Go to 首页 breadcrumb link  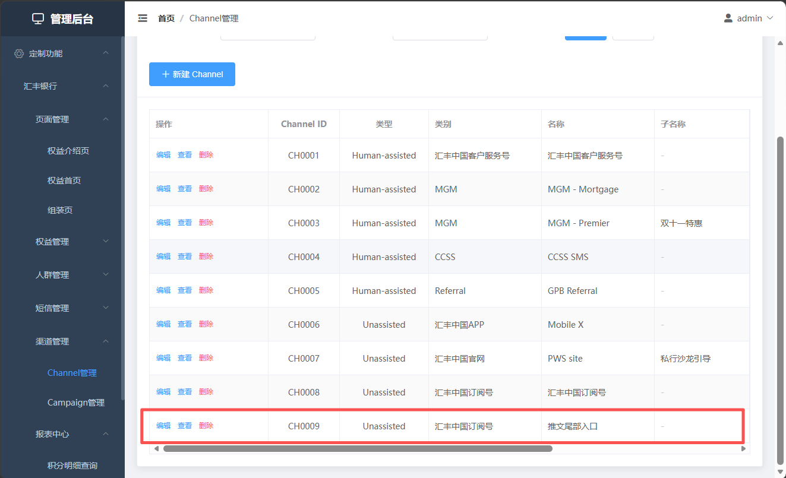[166, 18]
